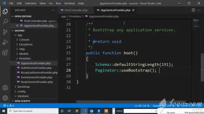Click the vertical editor scrollbar
Viewport: 204px width, 114px height.
[x=202, y=67]
